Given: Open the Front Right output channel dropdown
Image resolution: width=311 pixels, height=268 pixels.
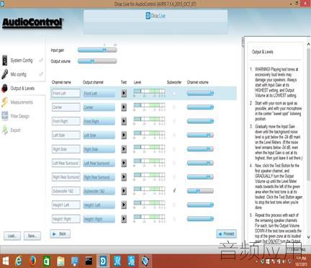Looking at the screenshot, I should coord(99,121).
